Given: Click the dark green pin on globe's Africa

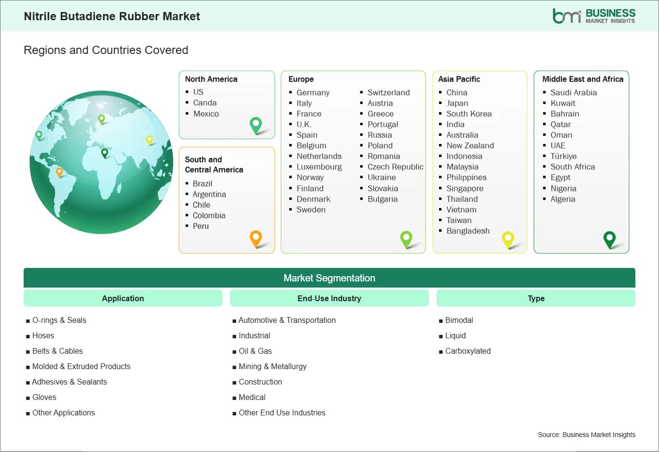Looking at the screenshot, I should (105, 154).
